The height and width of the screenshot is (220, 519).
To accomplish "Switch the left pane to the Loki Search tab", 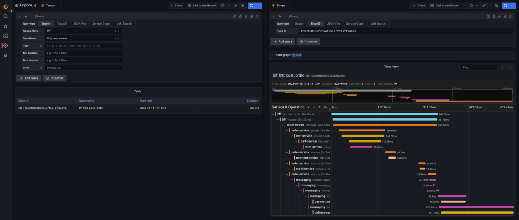I will pos(124,24).
